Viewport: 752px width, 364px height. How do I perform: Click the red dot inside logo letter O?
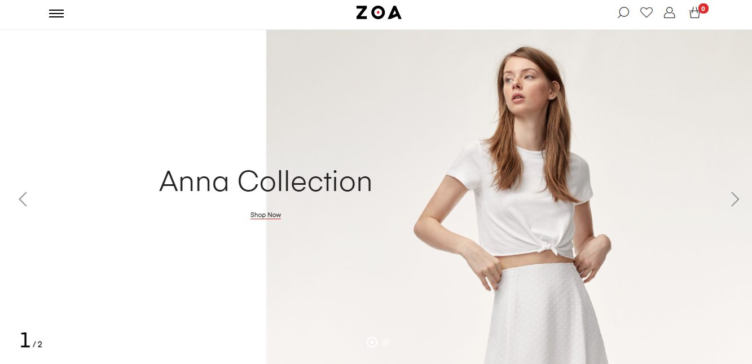379,12
